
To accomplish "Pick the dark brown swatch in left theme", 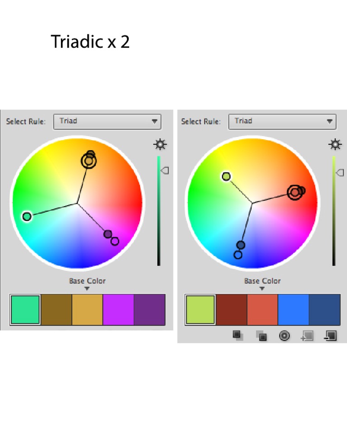I will 56,309.
